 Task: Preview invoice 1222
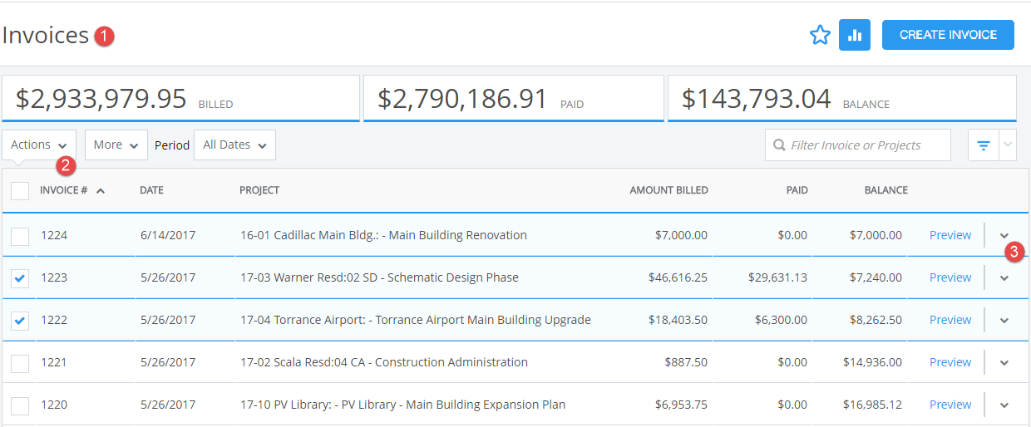click(950, 320)
